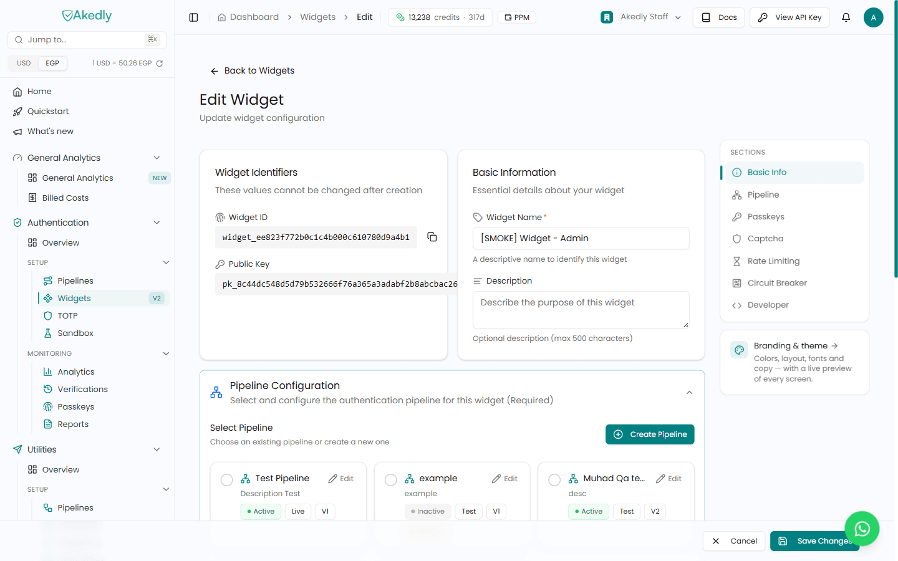Screen dimensions: 898x561
Task: Click the TOTP shield icon
Action: click(48, 316)
